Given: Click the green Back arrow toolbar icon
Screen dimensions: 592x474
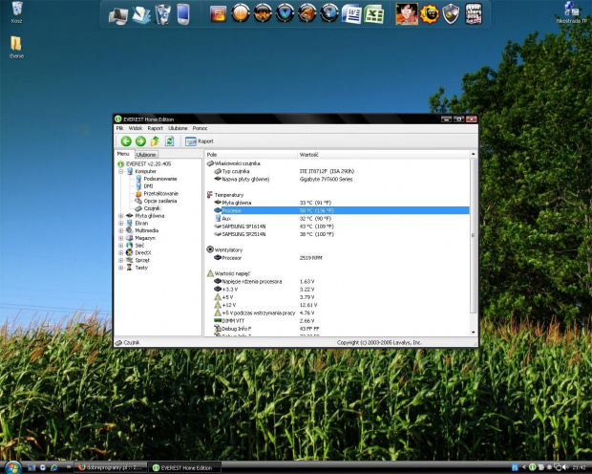Looking at the screenshot, I should click(x=125, y=140).
